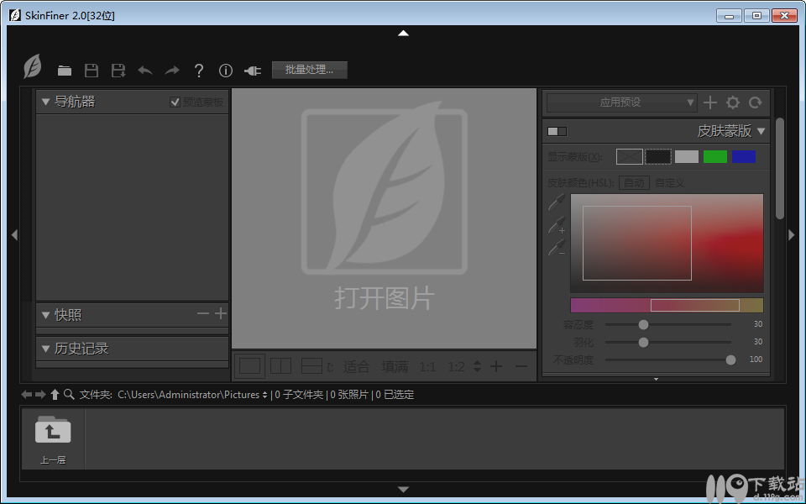Viewport: 806px width, 504px height.
Task: Collapse the 历史记录 history panel
Action: pyautogui.click(x=45, y=349)
